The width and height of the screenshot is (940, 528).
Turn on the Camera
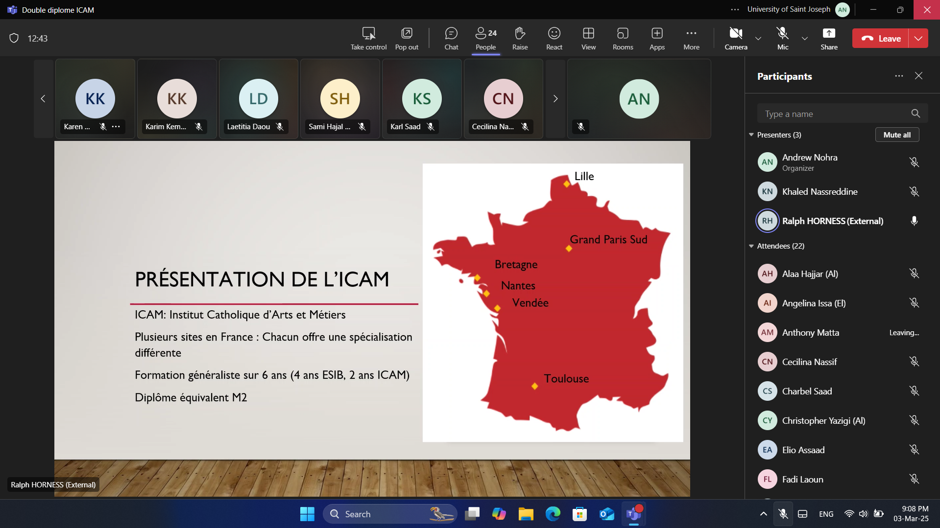(x=736, y=38)
